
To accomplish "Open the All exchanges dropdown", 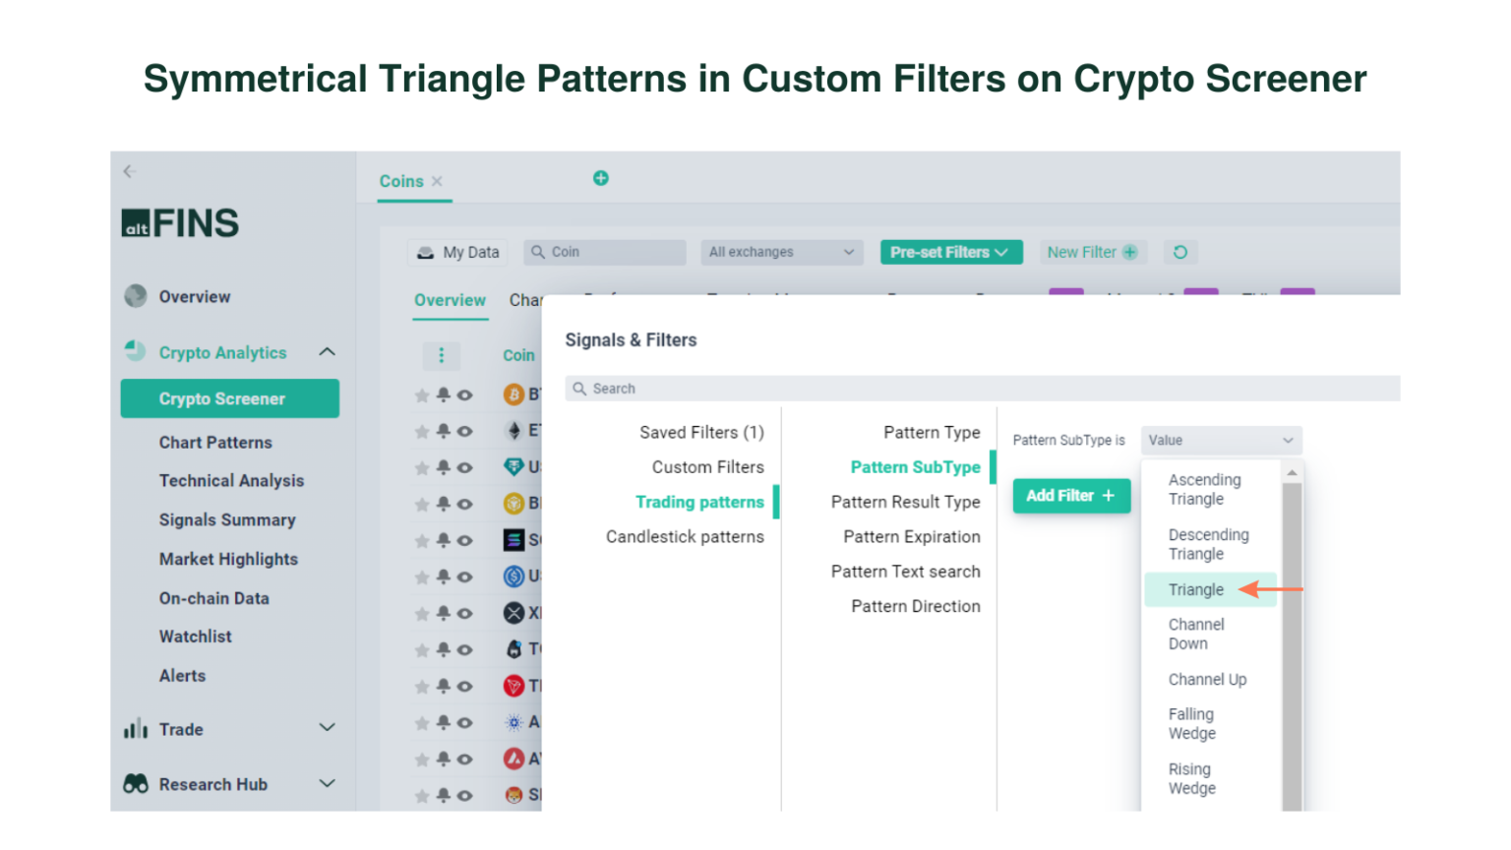I will [782, 253].
